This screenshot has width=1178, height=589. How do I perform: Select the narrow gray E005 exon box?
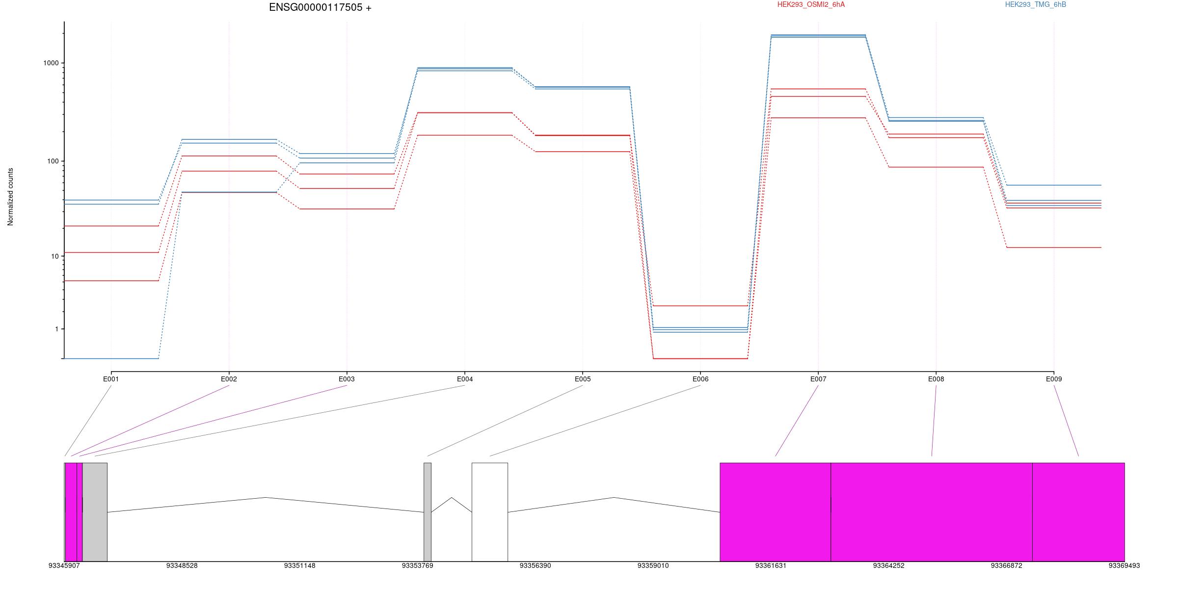pos(428,512)
